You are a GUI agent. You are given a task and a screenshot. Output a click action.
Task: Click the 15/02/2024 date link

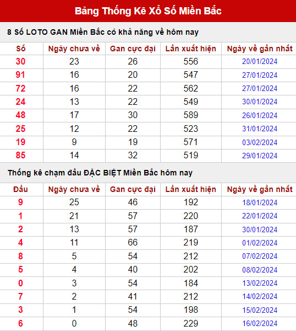(x=260, y=310)
